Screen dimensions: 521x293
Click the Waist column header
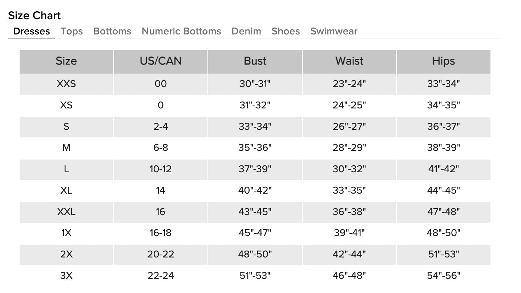point(349,61)
